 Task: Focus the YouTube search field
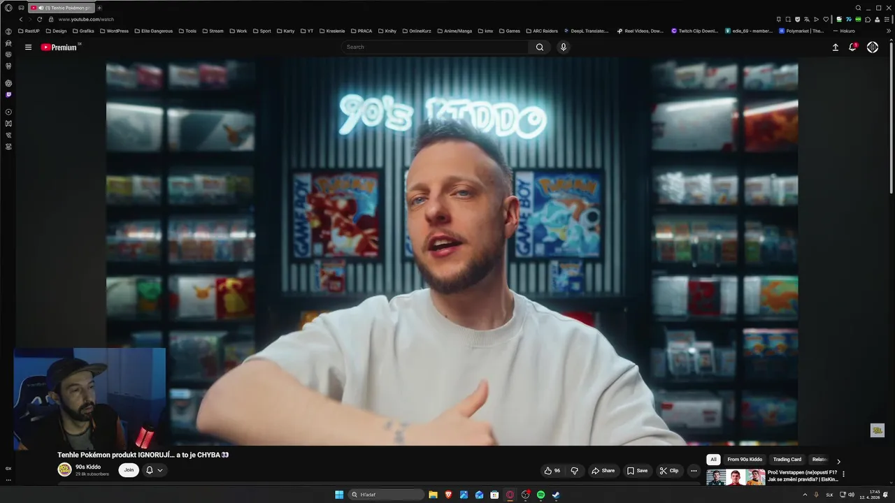[x=436, y=47]
